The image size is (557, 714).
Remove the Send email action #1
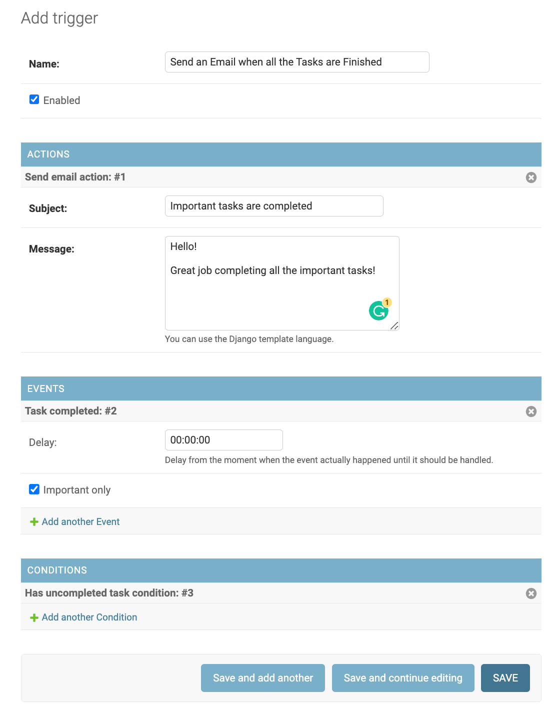tap(531, 177)
